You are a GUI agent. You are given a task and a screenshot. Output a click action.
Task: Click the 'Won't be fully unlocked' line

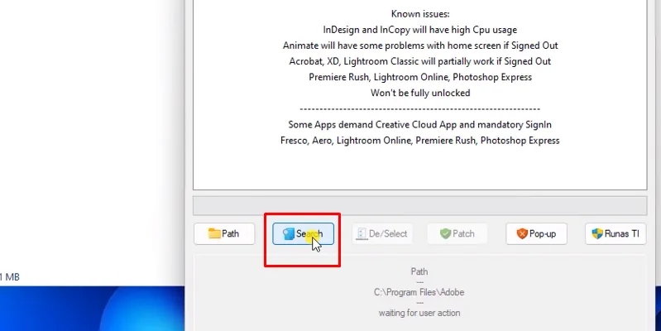point(419,93)
